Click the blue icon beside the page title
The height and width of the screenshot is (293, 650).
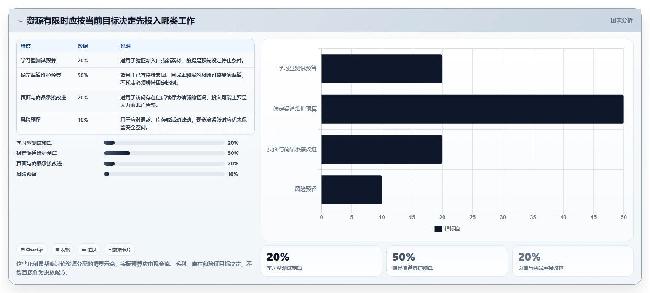[20, 21]
